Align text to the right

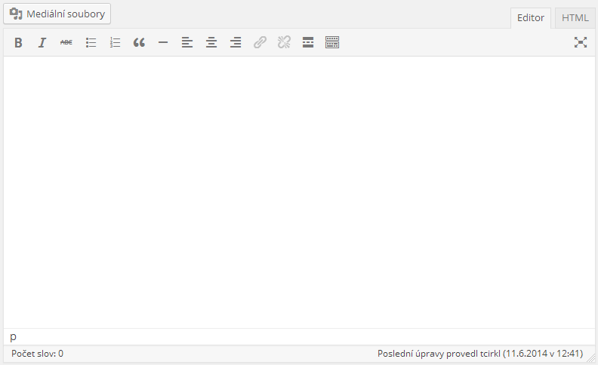pyautogui.click(x=236, y=42)
